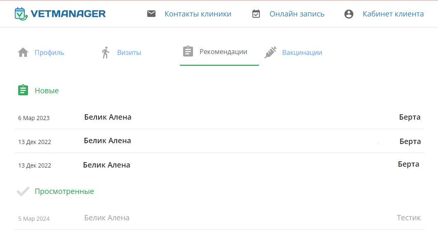Screen dimensions: 438x236
Task: Click the Просмотренные section heading
Action: click(64, 191)
